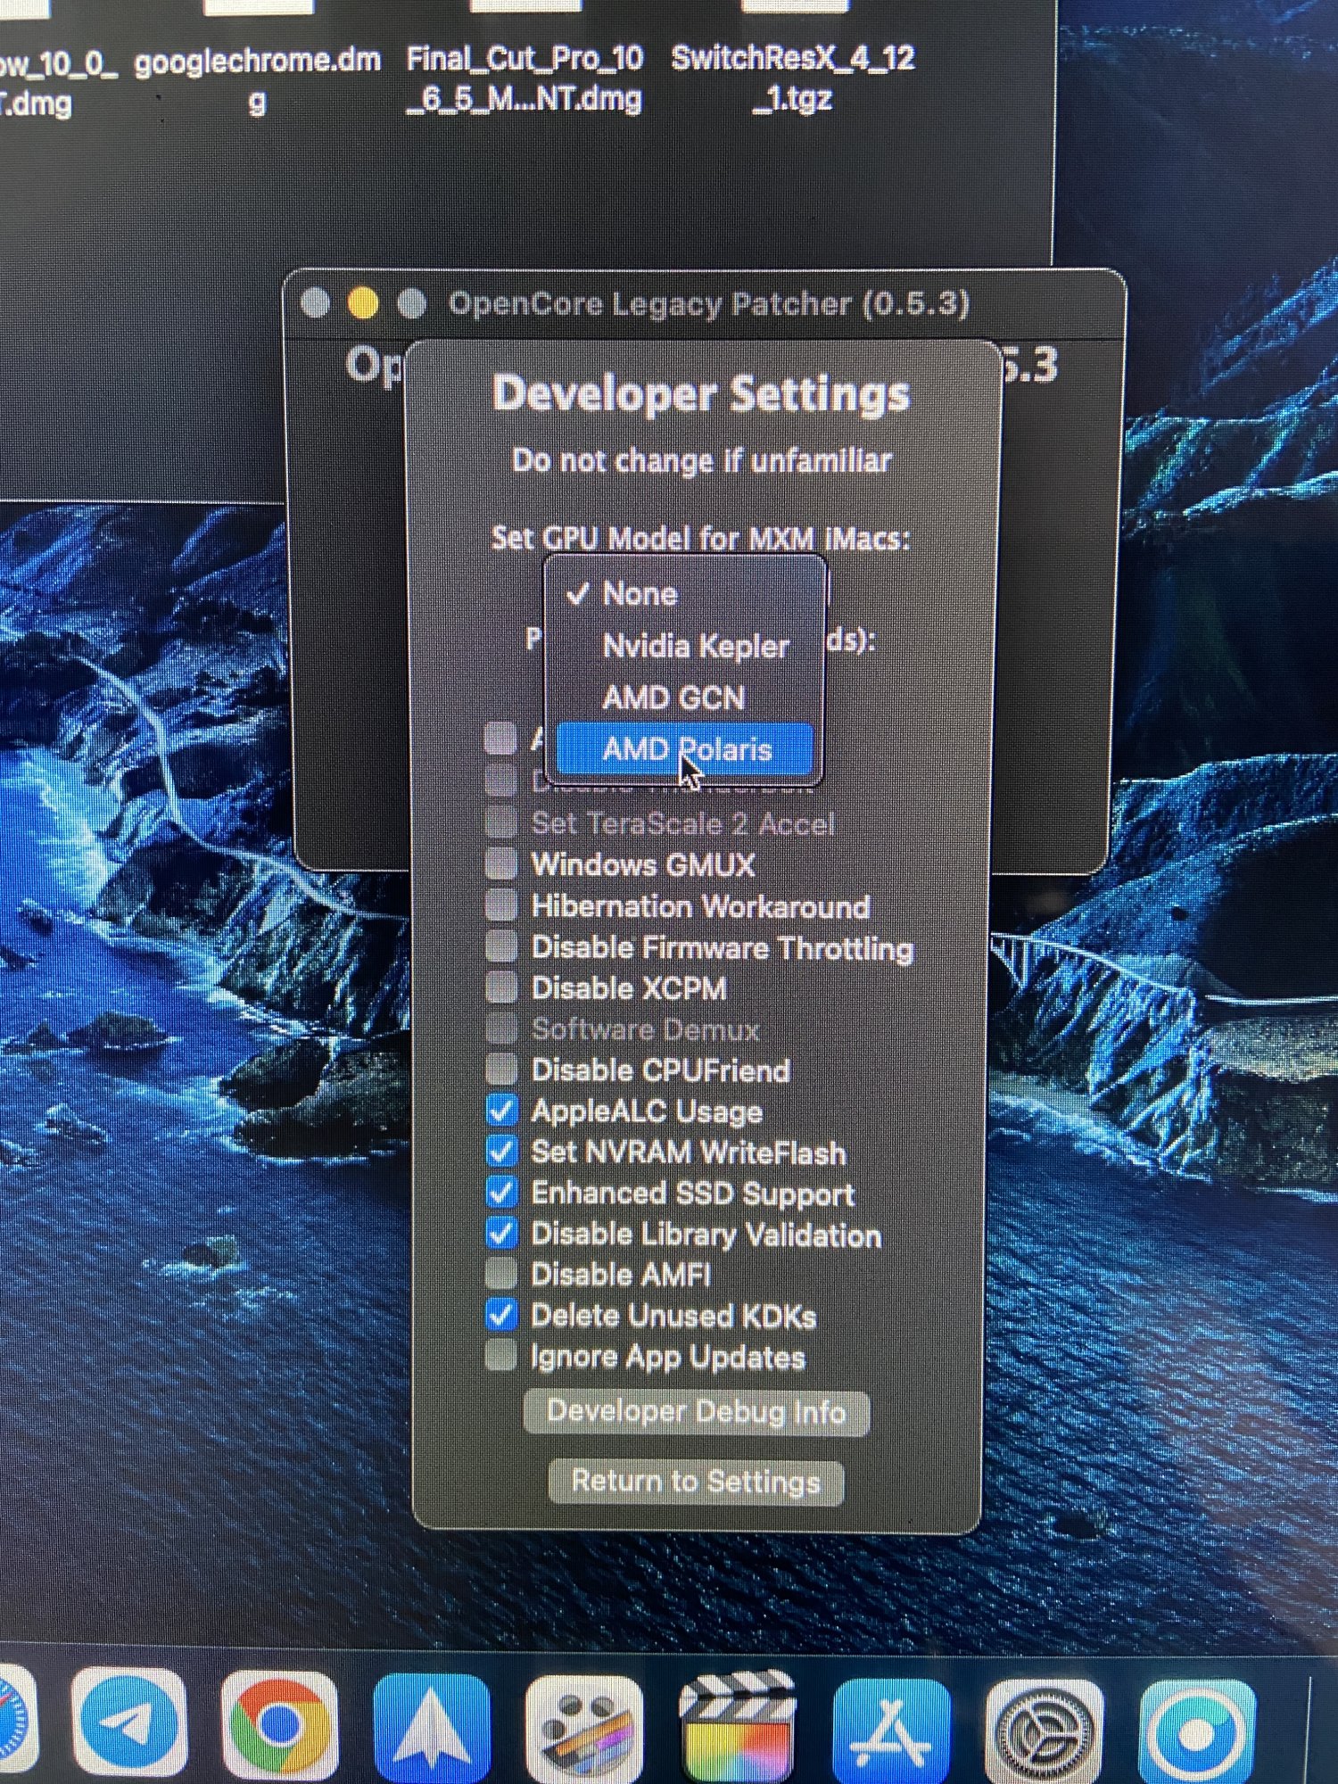Choose None in the GPU model menu

(x=684, y=593)
